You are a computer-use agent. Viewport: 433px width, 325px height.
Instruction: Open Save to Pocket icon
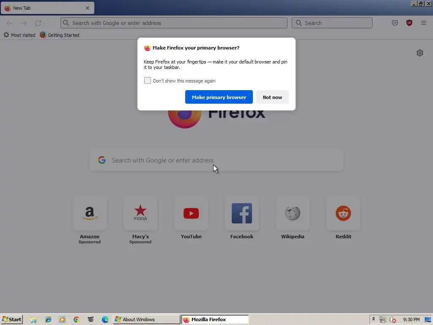click(395, 23)
